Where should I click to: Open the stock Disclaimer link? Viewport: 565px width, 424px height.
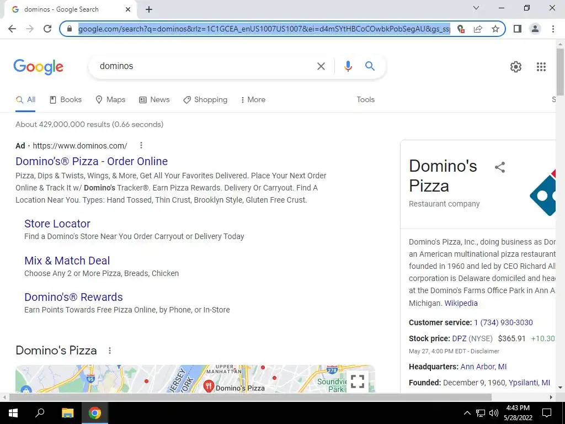484,351
